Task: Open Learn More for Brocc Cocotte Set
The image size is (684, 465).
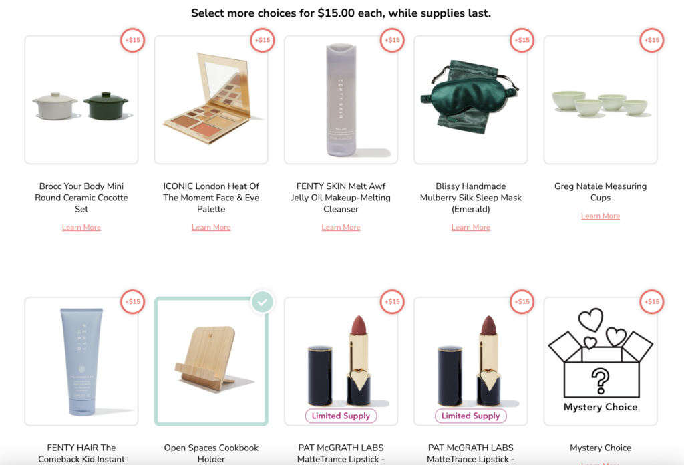Action: point(81,228)
